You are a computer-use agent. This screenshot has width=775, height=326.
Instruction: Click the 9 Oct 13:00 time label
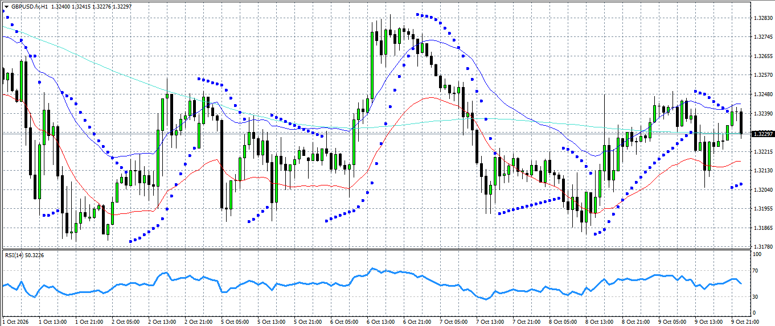click(708, 321)
